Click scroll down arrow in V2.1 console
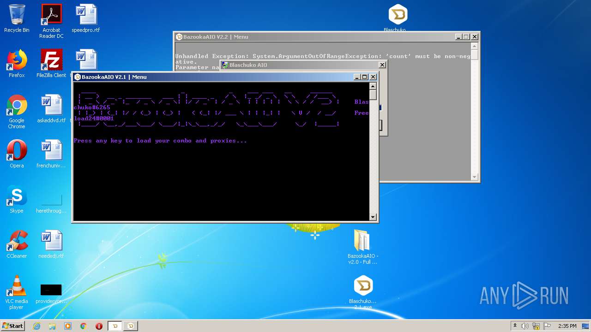Viewport: 591px width, 332px height. pyautogui.click(x=373, y=217)
